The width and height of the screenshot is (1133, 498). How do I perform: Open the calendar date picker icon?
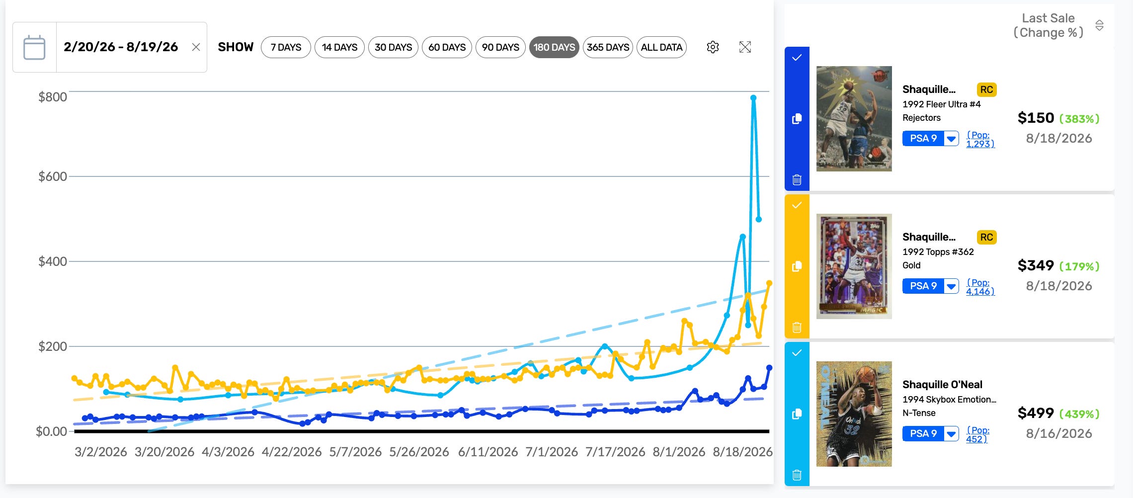point(34,47)
